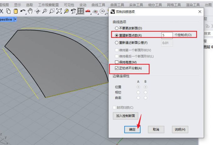Switch to 曲面工具 tab

tap(117, 5)
